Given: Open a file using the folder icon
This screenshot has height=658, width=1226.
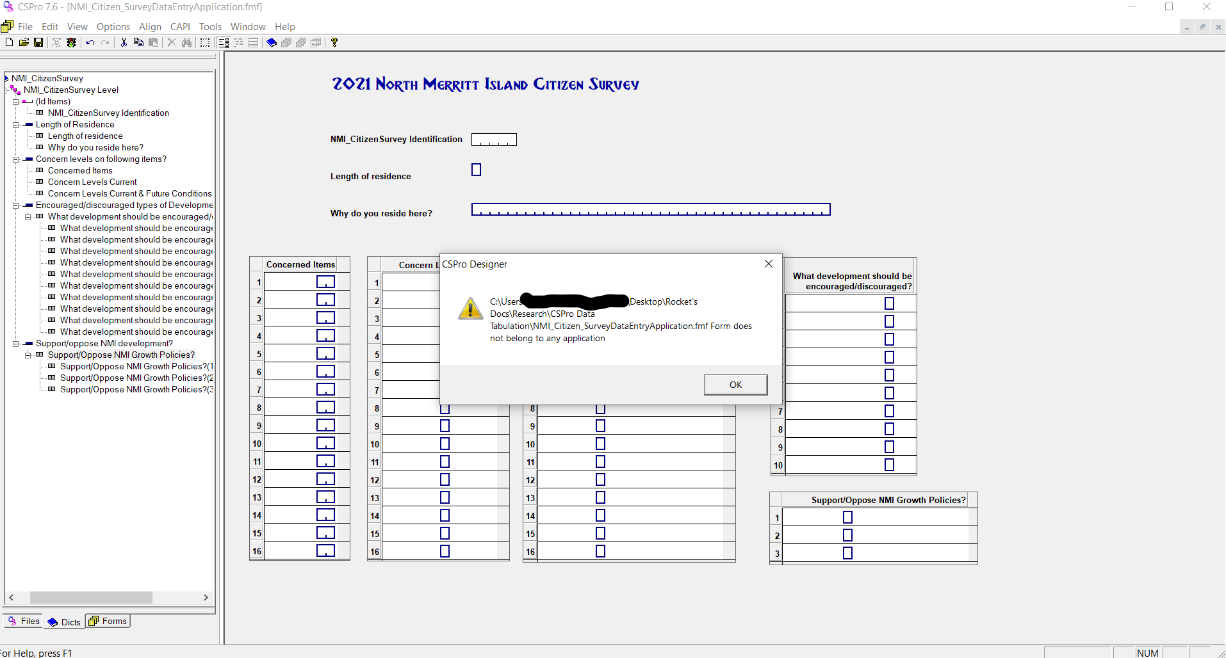Looking at the screenshot, I should tap(24, 42).
